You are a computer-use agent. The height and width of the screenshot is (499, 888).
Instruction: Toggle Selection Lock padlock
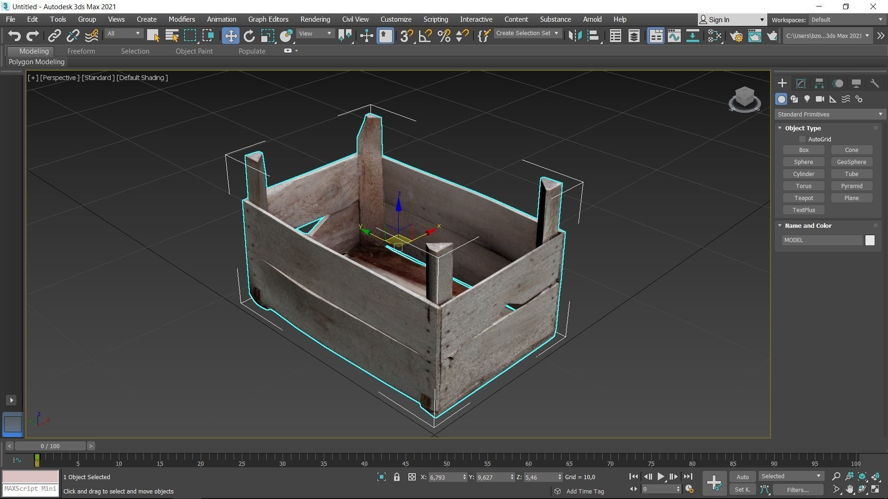396,477
